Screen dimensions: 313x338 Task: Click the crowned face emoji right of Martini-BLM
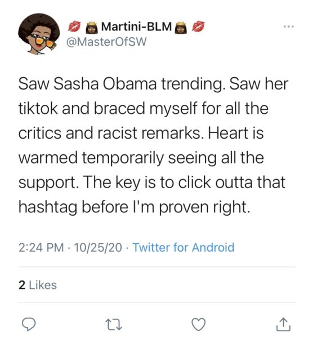pos(181,28)
